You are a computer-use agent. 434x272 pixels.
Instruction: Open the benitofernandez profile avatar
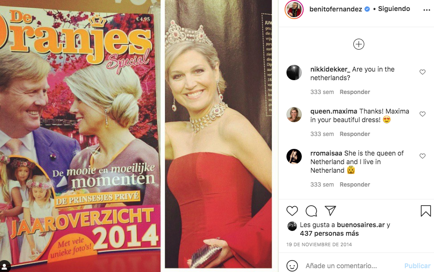pyautogui.click(x=294, y=10)
